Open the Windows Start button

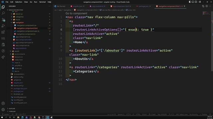click(2, 117)
